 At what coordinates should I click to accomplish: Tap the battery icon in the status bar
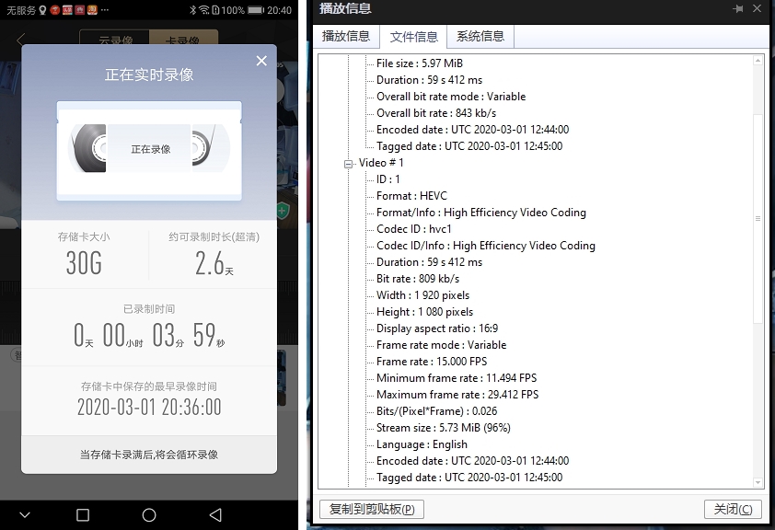[254, 11]
